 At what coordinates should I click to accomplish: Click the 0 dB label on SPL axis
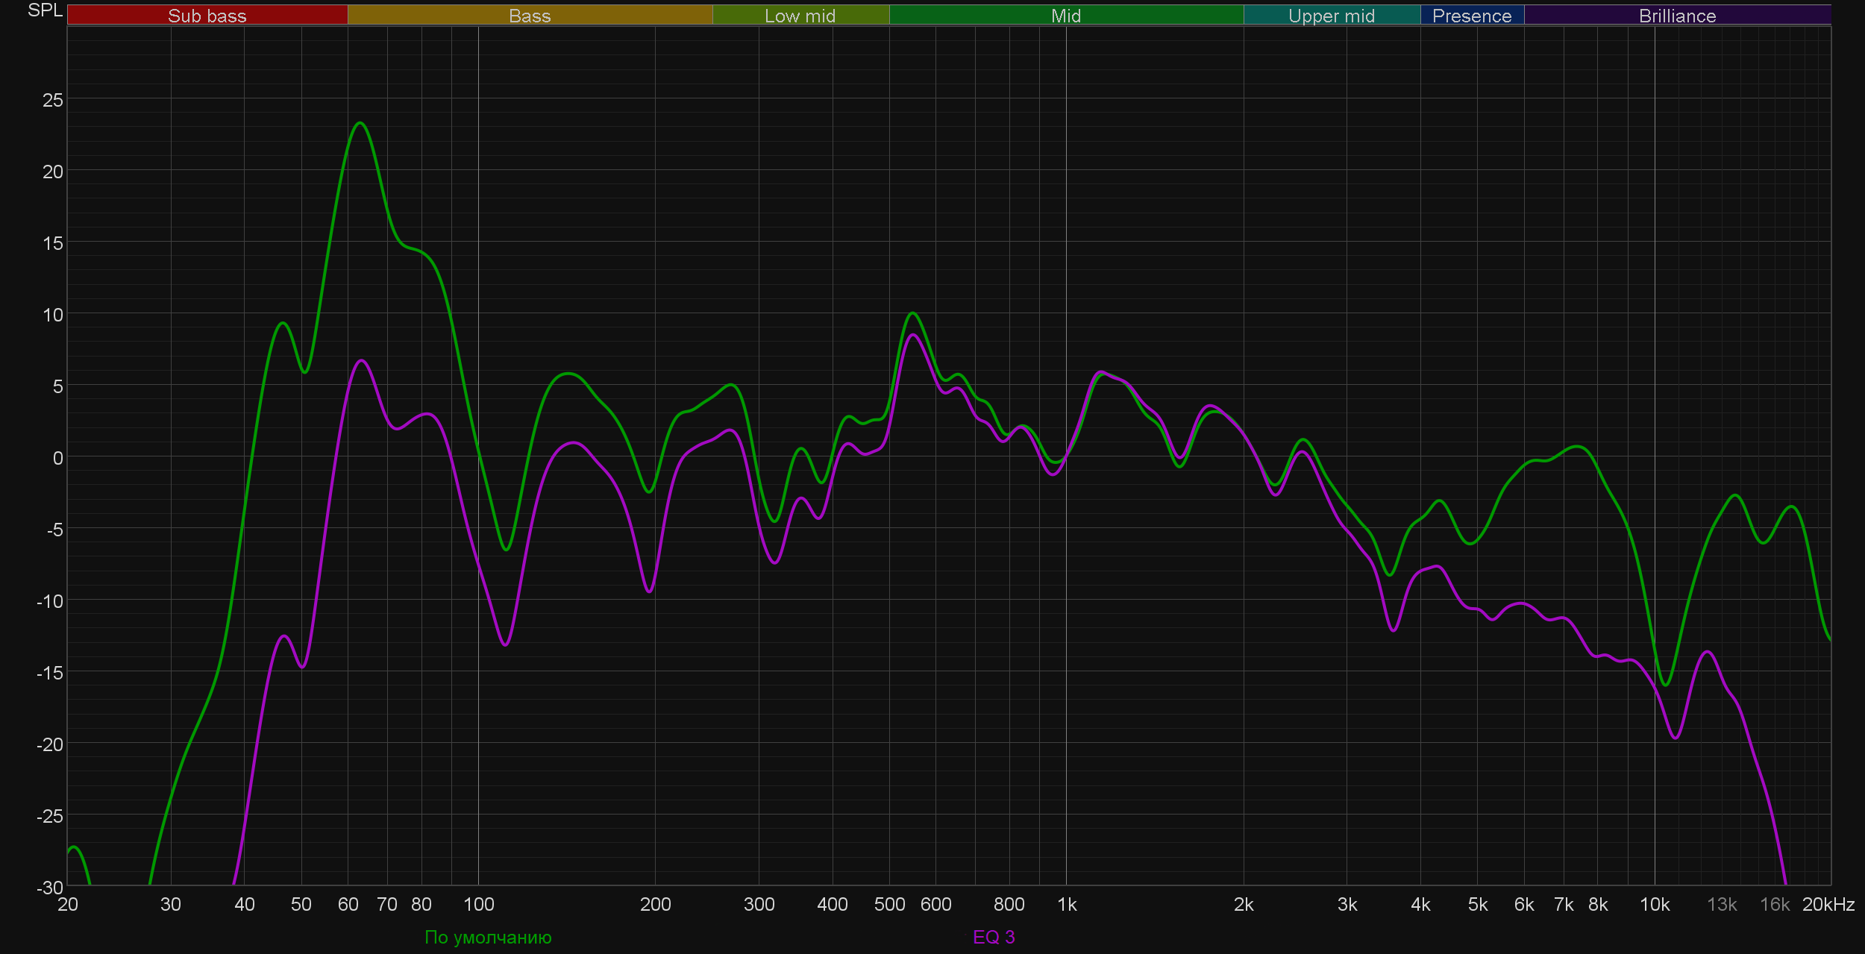[x=57, y=458]
